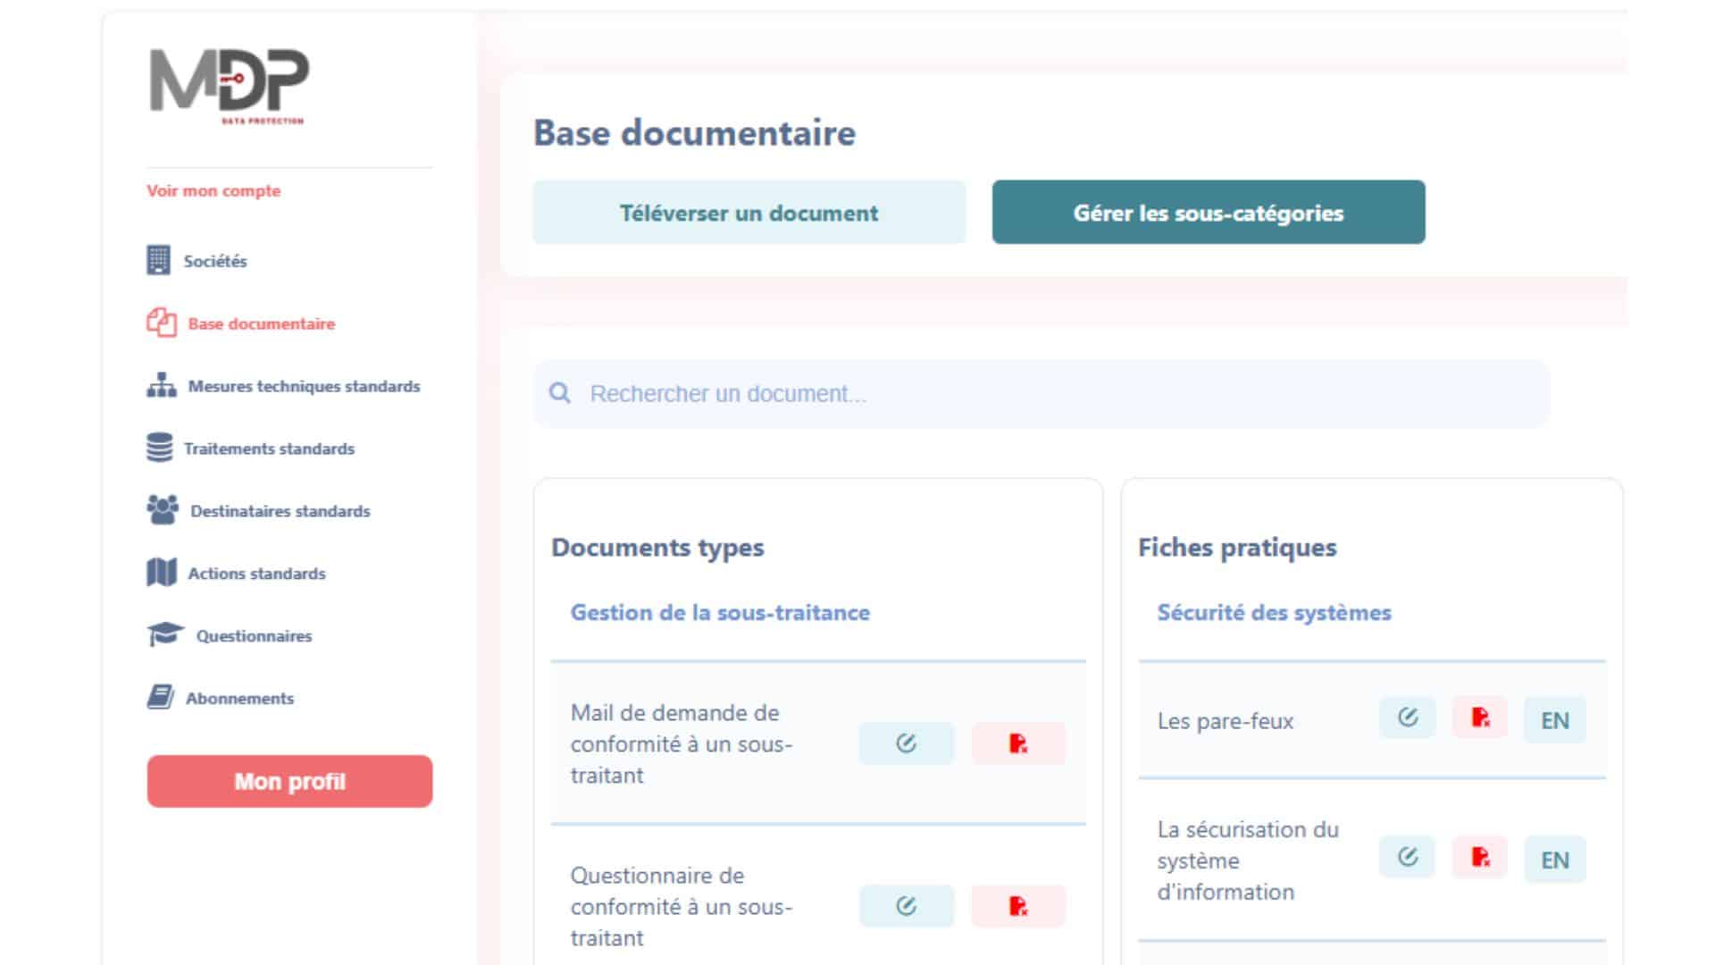Viewport: 1715px width, 965px height.
Task: Delete the PDF for 'Mail de demande de conformité'
Action: coord(1018,743)
